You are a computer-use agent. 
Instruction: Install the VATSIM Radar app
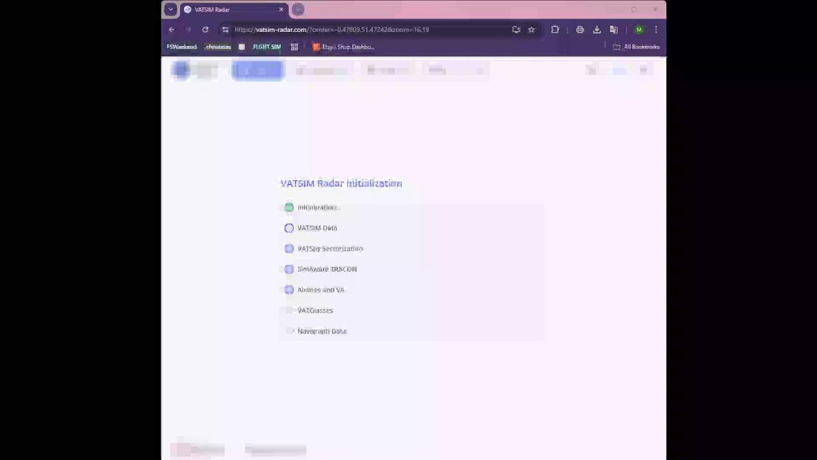tap(516, 29)
